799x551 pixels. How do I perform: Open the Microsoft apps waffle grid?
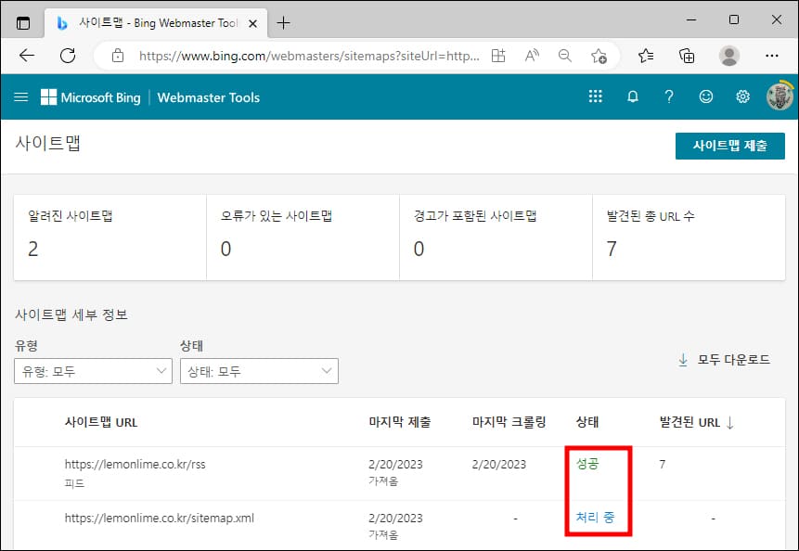point(595,96)
